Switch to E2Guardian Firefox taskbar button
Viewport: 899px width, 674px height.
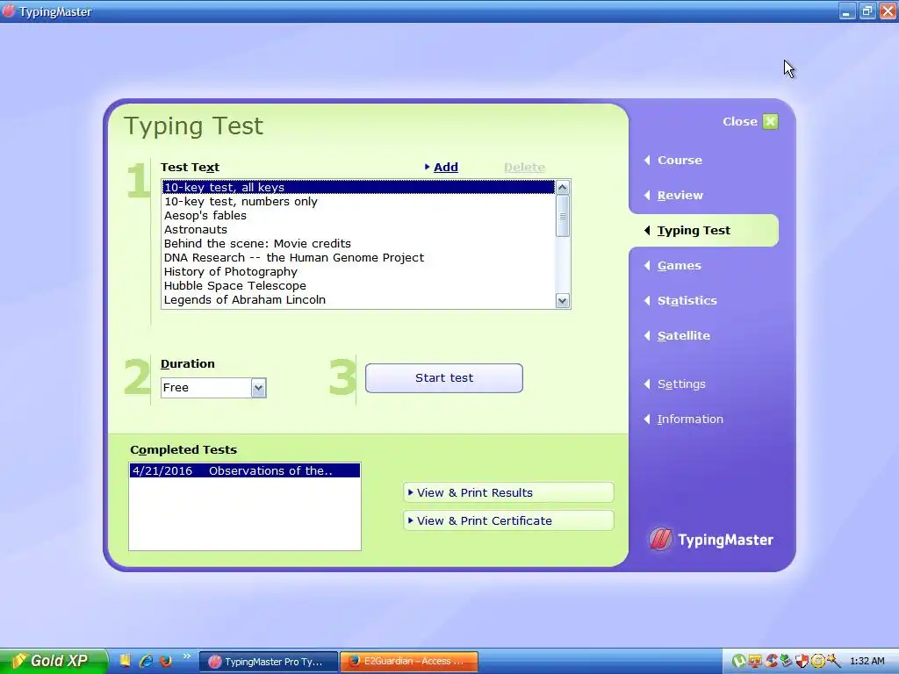(409, 662)
